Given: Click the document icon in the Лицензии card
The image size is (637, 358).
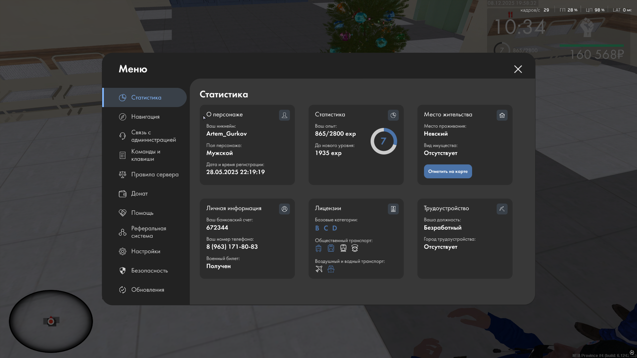Looking at the screenshot, I should 393,209.
